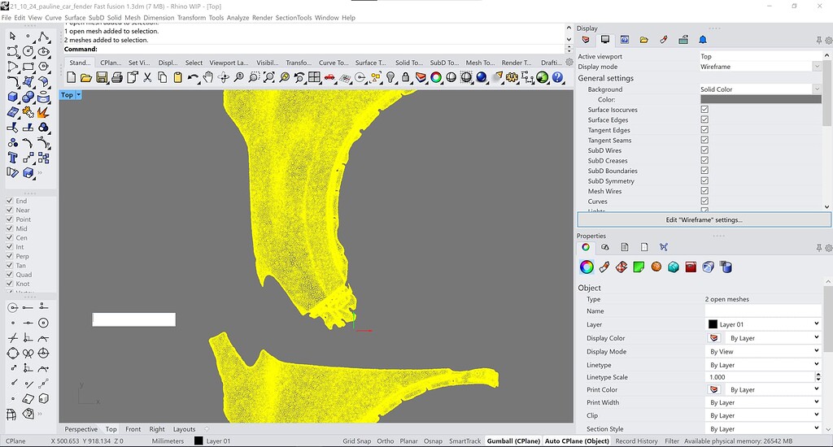Open the Linetype By Layer dropdown
The width and height of the screenshot is (833, 447).
point(763,365)
